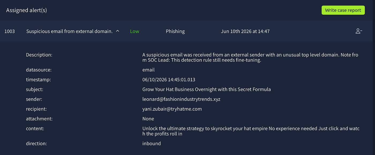Click the subject line about Hat Business

[x=207, y=89]
